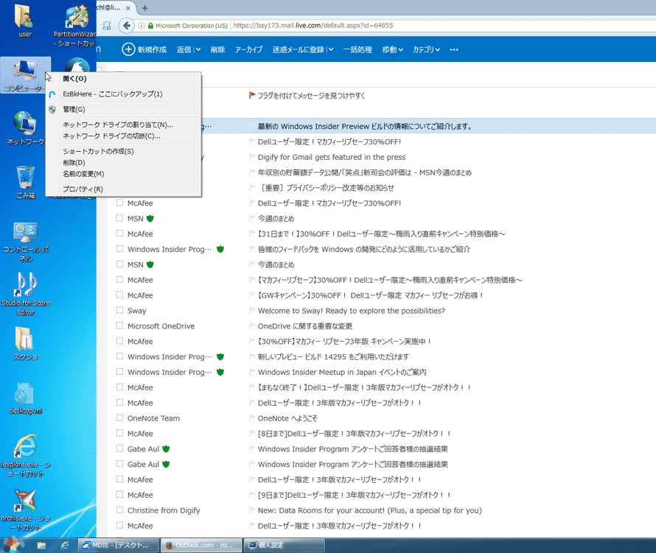Click the フラグを付けてメッセージを見つけやすく header text
The image size is (656, 553).
coord(311,96)
